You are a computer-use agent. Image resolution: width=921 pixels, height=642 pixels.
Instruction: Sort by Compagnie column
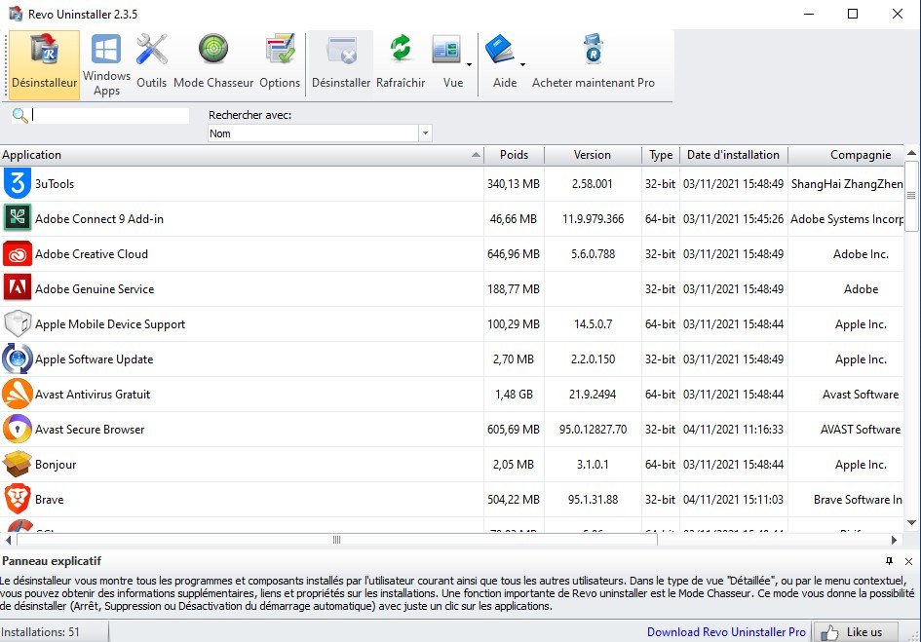tap(846, 155)
